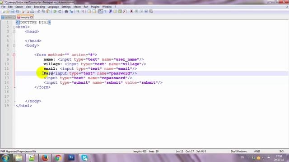
Task: Click the Save All toolbar icon
Action: point(18,11)
